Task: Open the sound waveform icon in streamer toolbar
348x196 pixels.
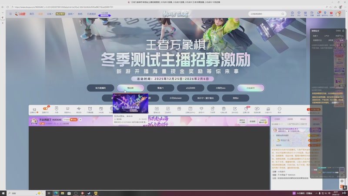Action: tap(79, 109)
